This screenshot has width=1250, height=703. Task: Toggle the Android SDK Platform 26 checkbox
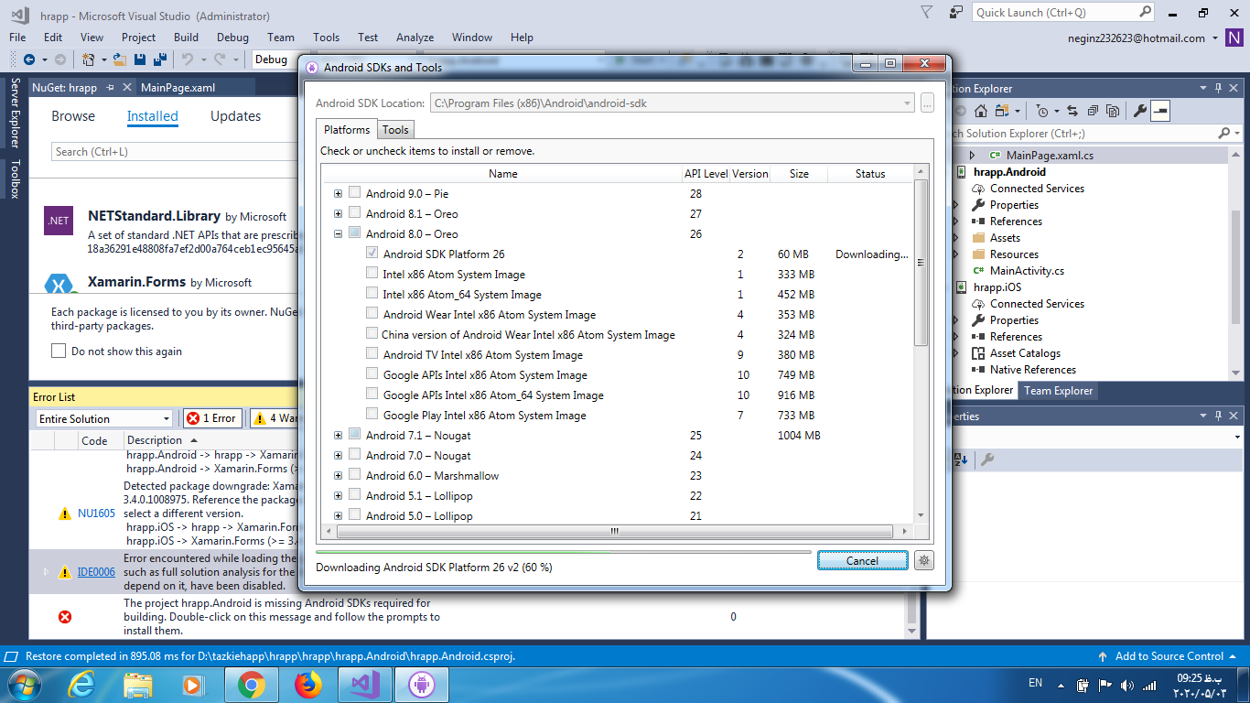coord(372,254)
